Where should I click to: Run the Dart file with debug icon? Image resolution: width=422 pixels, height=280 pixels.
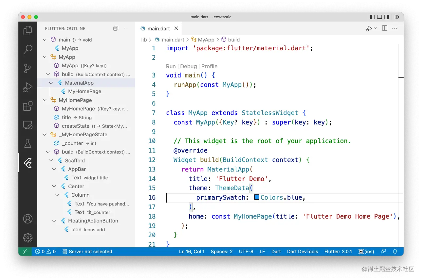click(x=369, y=28)
